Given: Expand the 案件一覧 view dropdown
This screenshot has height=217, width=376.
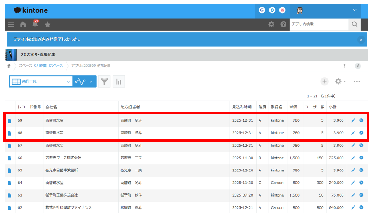Looking at the screenshot, I should [68, 81].
